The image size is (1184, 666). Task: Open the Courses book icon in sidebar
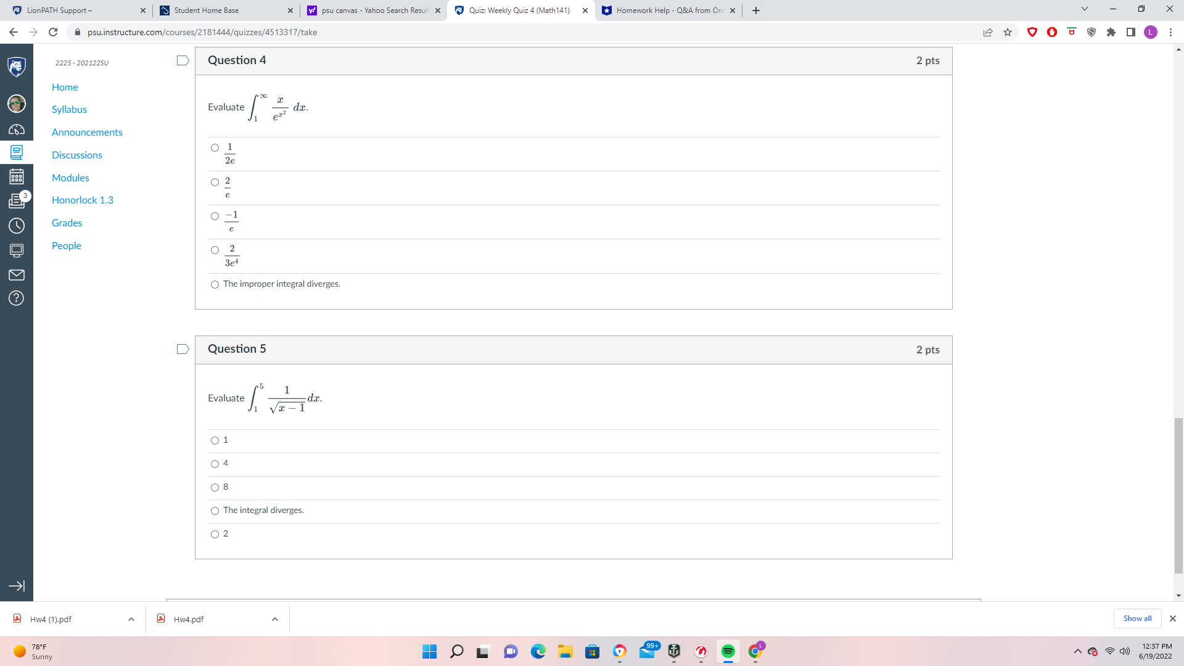point(17,153)
